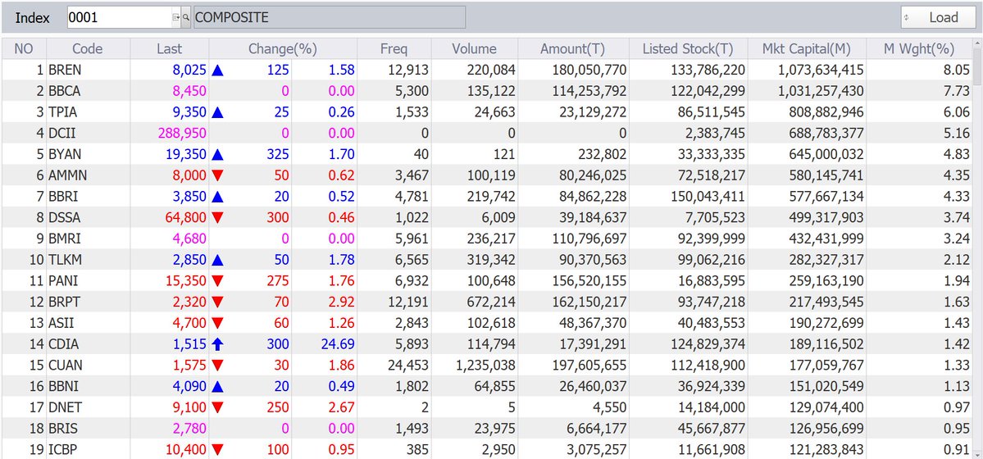Focus the Index code input field with 0001
The width and height of the screenshot is (983, 459).
click(x=120, y=17)
